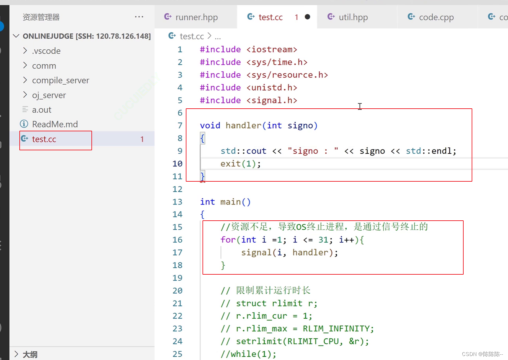Screen dimensions: 508x360
Task: Click the C++ icon beside test.cc in tree
Action: [x=25, y=138]
